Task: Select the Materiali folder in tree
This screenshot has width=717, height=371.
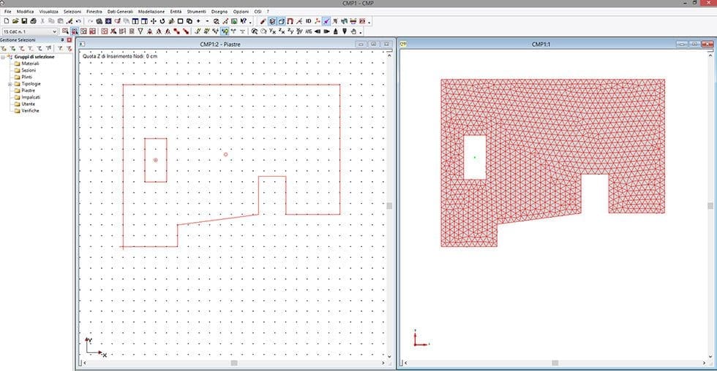Action: [30, 64]
